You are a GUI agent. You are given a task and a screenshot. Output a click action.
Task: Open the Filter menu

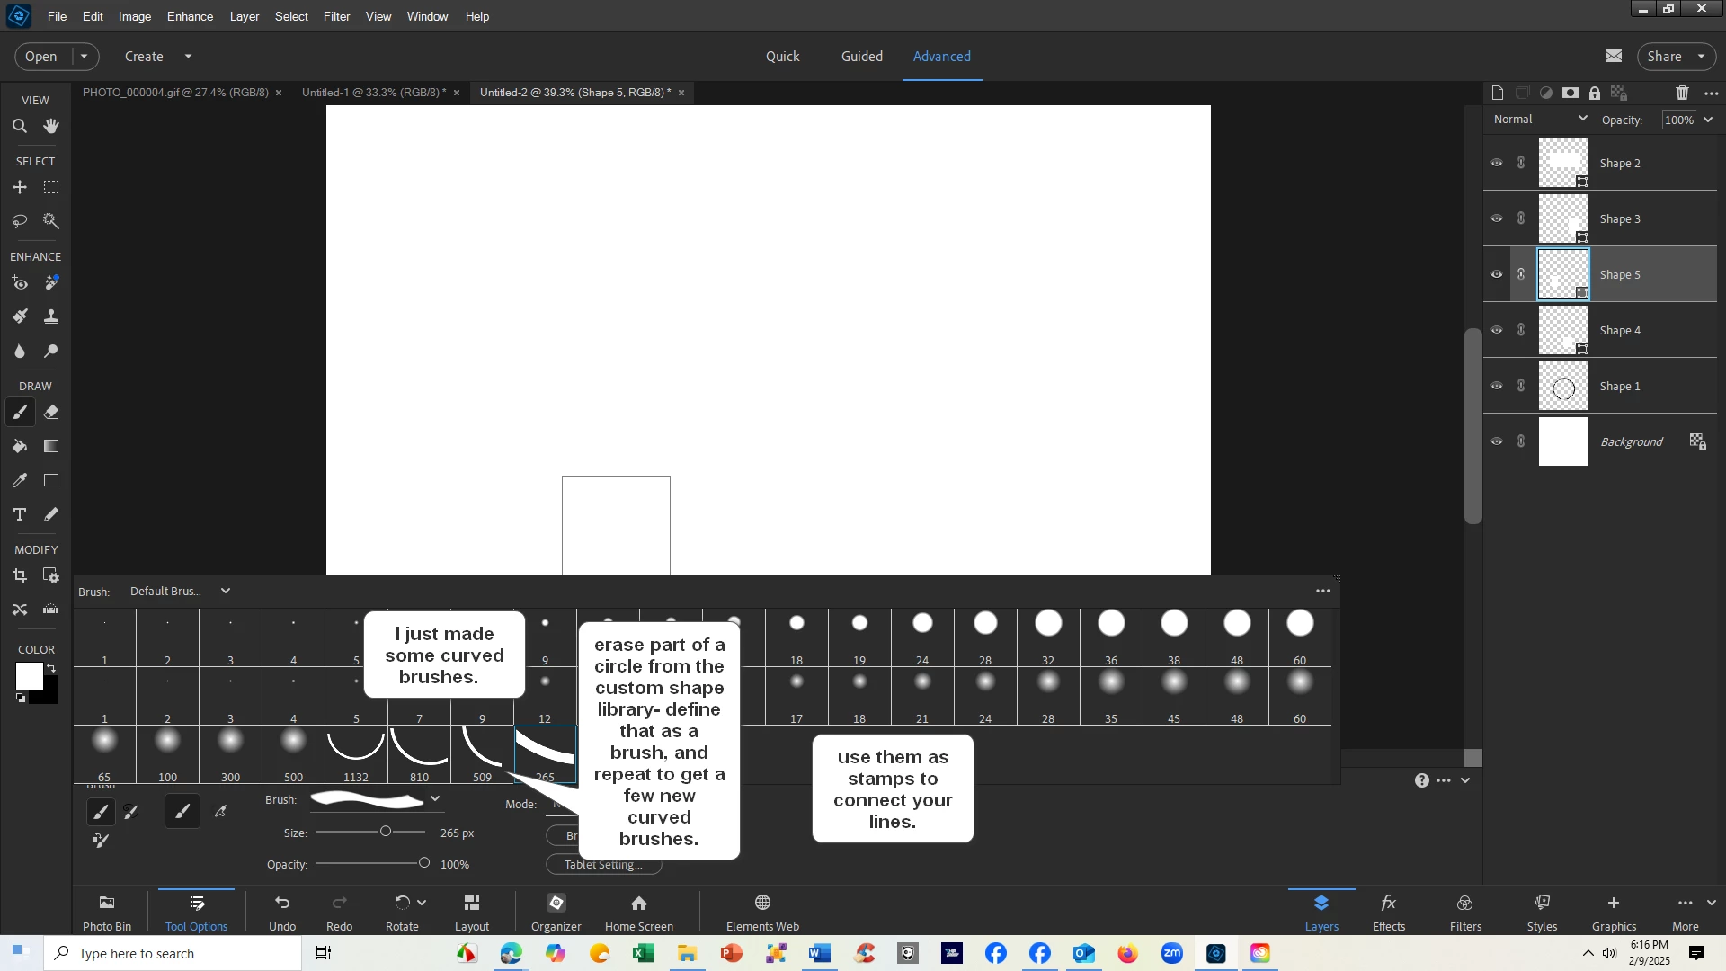tap(336, 16)
